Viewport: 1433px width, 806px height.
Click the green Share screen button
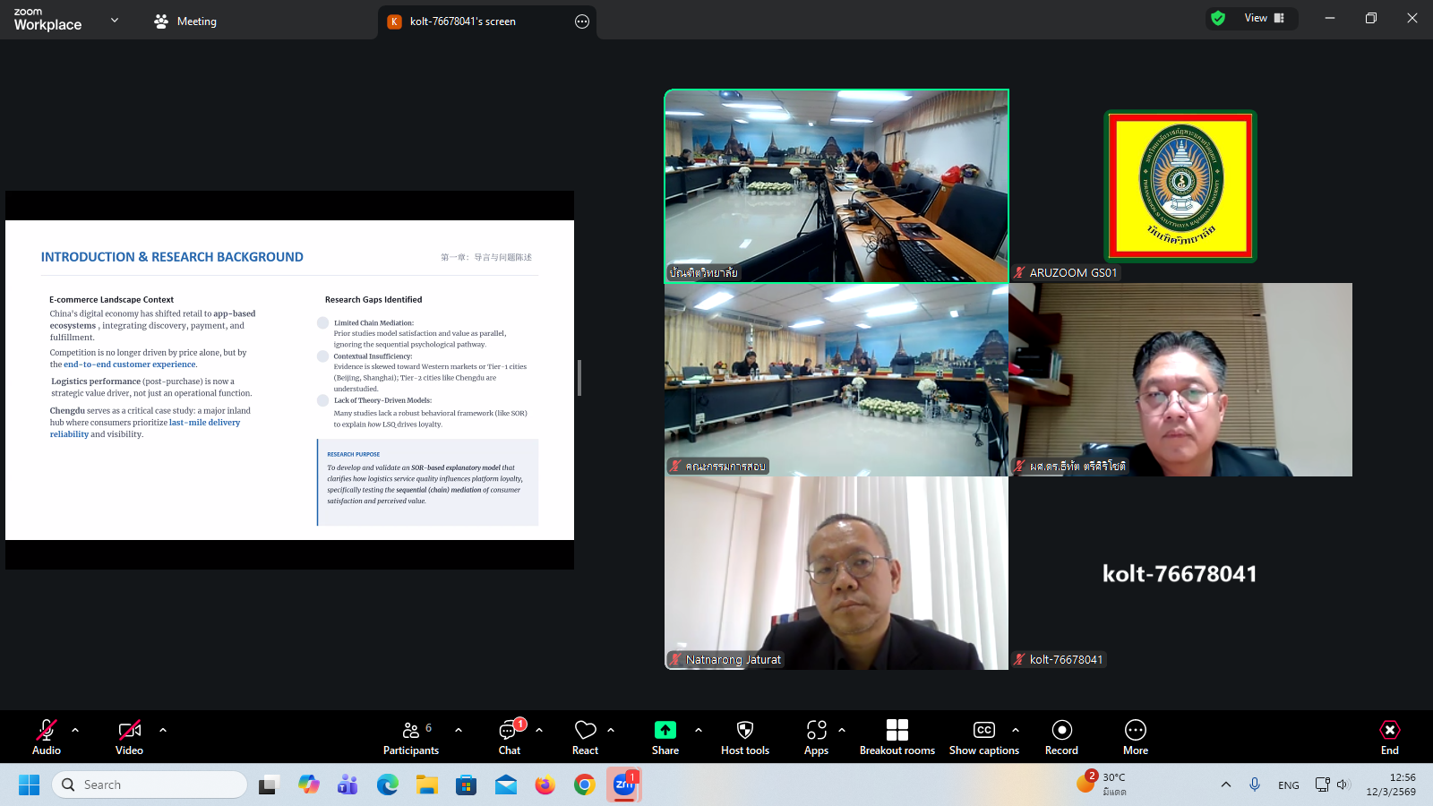coord(665,737)
